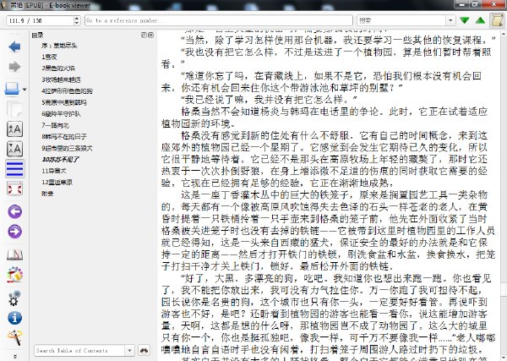This screenshot has height=361, width=507.
Task: Find previous match with green up arrow
Action: click(x=480, y=20)
